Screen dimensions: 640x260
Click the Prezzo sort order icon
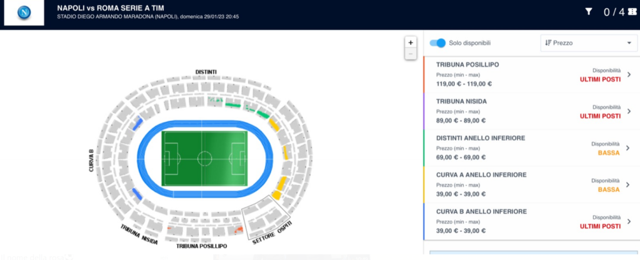click(548, 43)
